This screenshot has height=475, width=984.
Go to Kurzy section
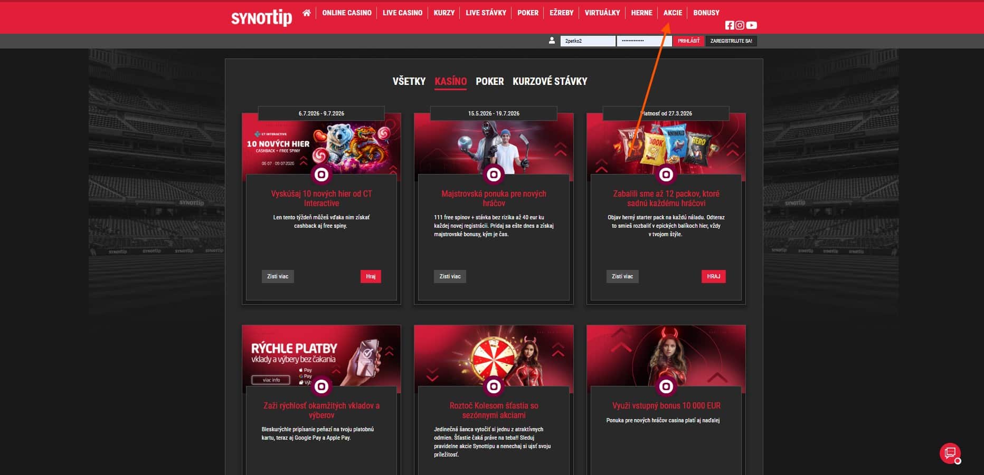[x=444, y=13]
